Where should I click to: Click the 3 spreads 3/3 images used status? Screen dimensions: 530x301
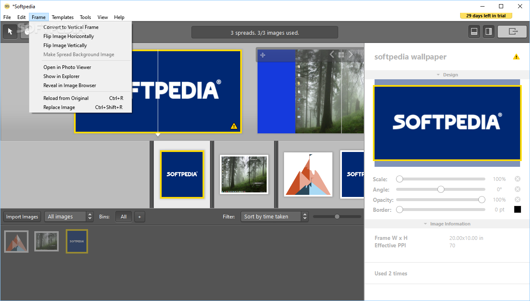point(265,33)
